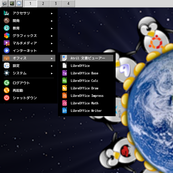The height and width of the screenshot is (173, 173).
Task: Expand the 設定 submenu arrow
Action: pyautogui.click(x=52, y=66)
